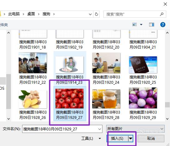Select the ginger image thumbnail 1928_26
This screenshot has width=170, height=146.
coord(33,99)
